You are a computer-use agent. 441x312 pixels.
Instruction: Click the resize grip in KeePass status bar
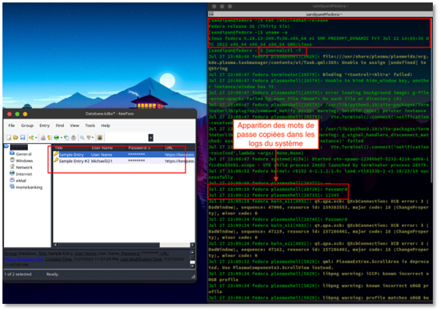tap(193, 277)
